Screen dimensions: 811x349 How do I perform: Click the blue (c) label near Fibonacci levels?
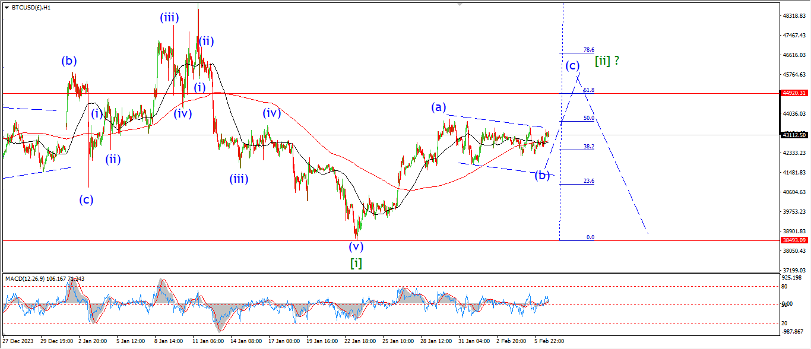tap(572, 65)
